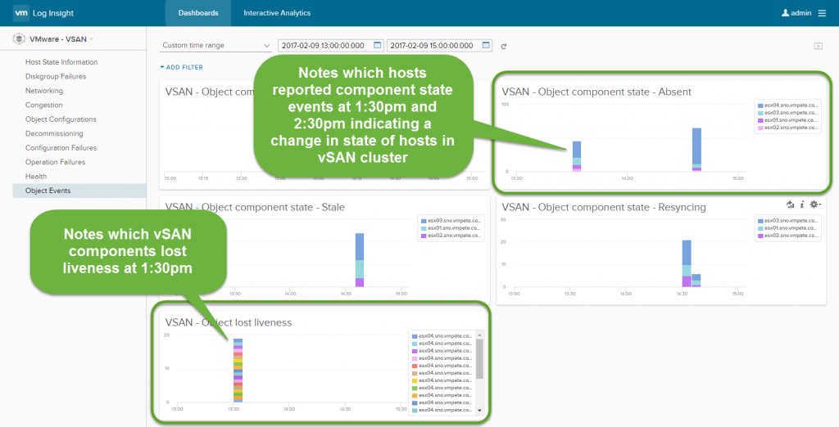Click the Stale chart stacked bar
The height and width of the screenshot is (427, 839).
360,260
